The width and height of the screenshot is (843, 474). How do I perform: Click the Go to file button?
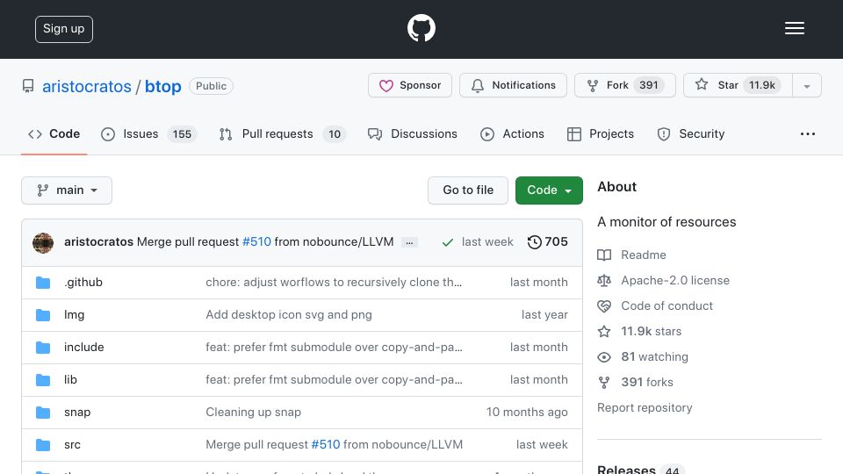(x=468, y=190)
